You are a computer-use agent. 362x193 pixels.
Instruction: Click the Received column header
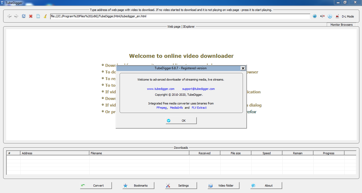coord(204,153)
